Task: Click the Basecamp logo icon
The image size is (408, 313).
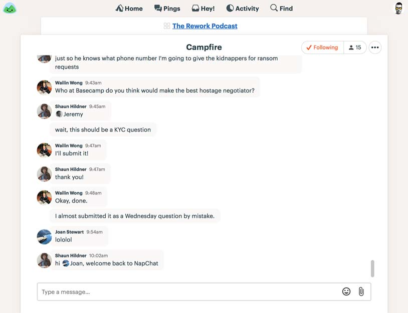Action: coord(10,8)
